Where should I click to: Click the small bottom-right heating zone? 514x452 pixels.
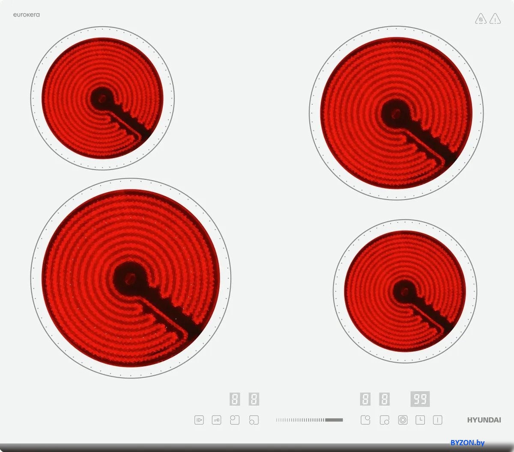(x=405, y=291)
